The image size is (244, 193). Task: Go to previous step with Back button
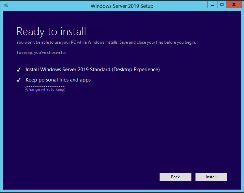point(176,177)
